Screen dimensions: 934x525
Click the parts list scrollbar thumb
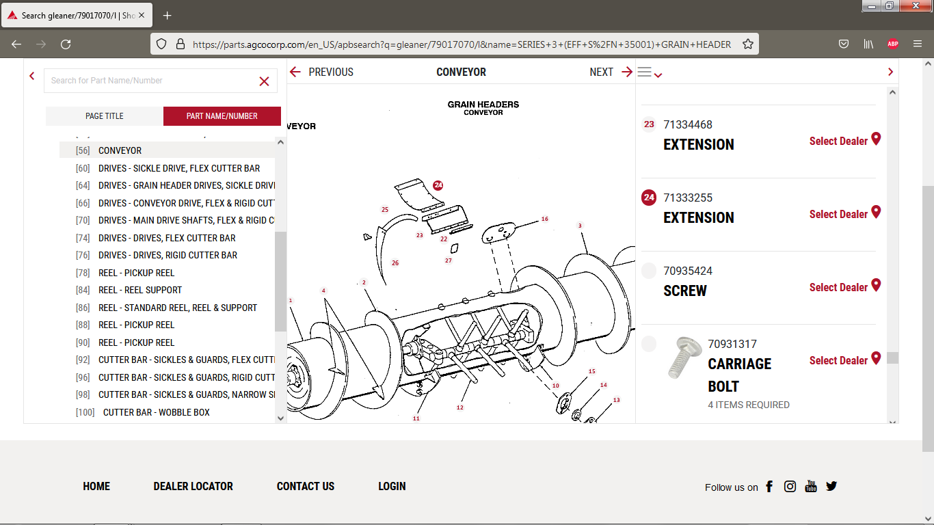892,358
